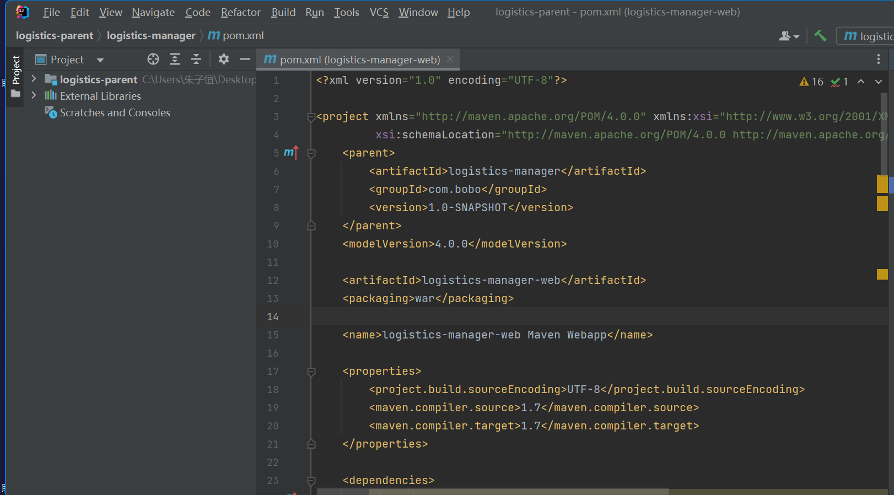Toggle the Project tool window sidebar button

(16, 69)
